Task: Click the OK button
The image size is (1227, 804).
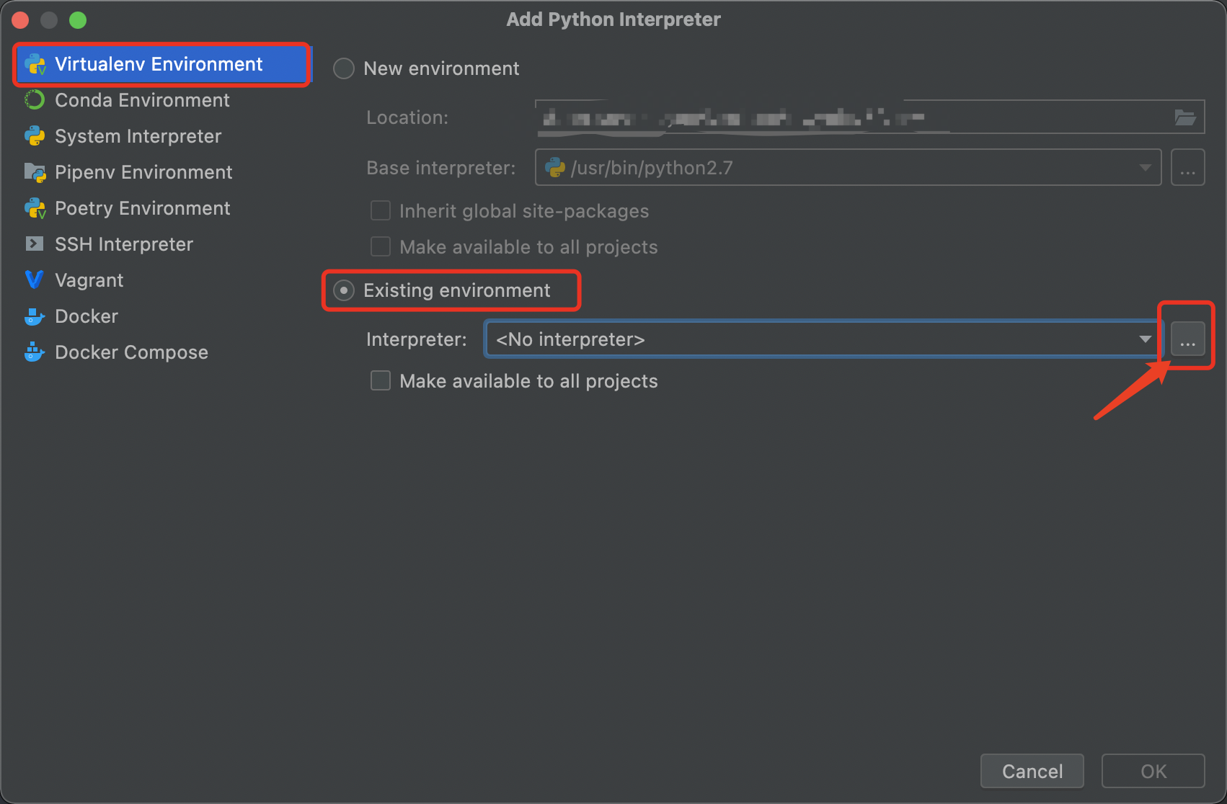Action: (1152, 771)
